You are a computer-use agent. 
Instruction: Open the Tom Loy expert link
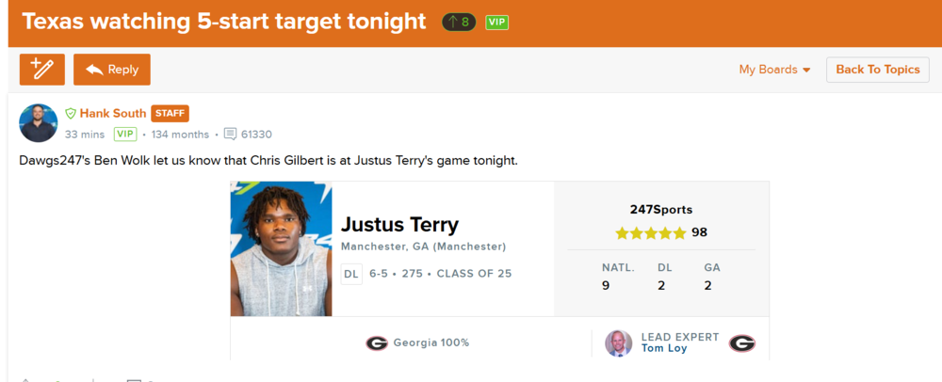[x=664, y=349]
